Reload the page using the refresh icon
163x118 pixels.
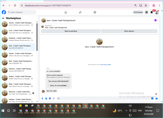pyautogui.click(x=15, y=6)
